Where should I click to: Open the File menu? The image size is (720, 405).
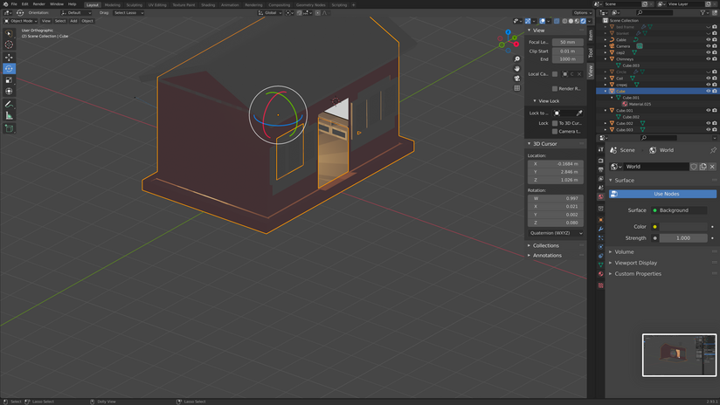[x=14, y=4]
